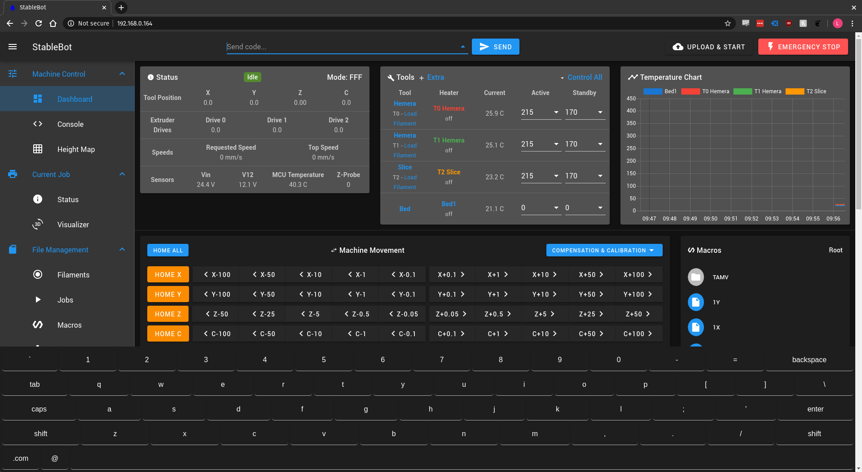Click the backspace key on virtual keyboard
This screenshot has width=862, height=472.
tap(809, 359)
